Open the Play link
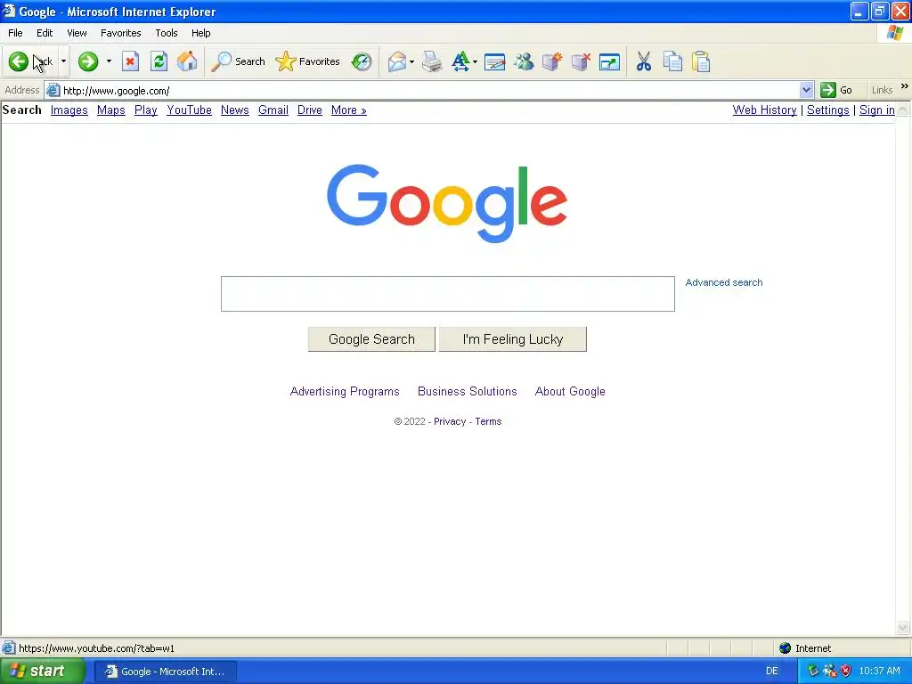The width and height of the screenshot is (912, 684). 146,110
